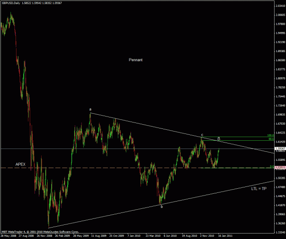The width and height of the screenshot is (286, 239).
Task: Click price axis label 1.55895
Action: coord(280,160)
